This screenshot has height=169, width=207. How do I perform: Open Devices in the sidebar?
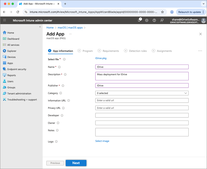coord(11,57)
